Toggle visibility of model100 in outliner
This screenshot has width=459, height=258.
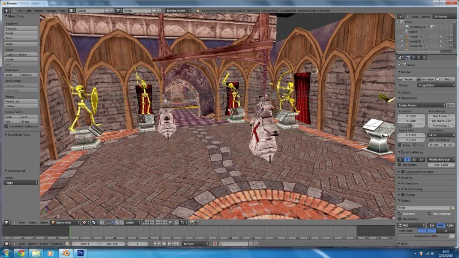pyautogui.click(x=441, y=46)
